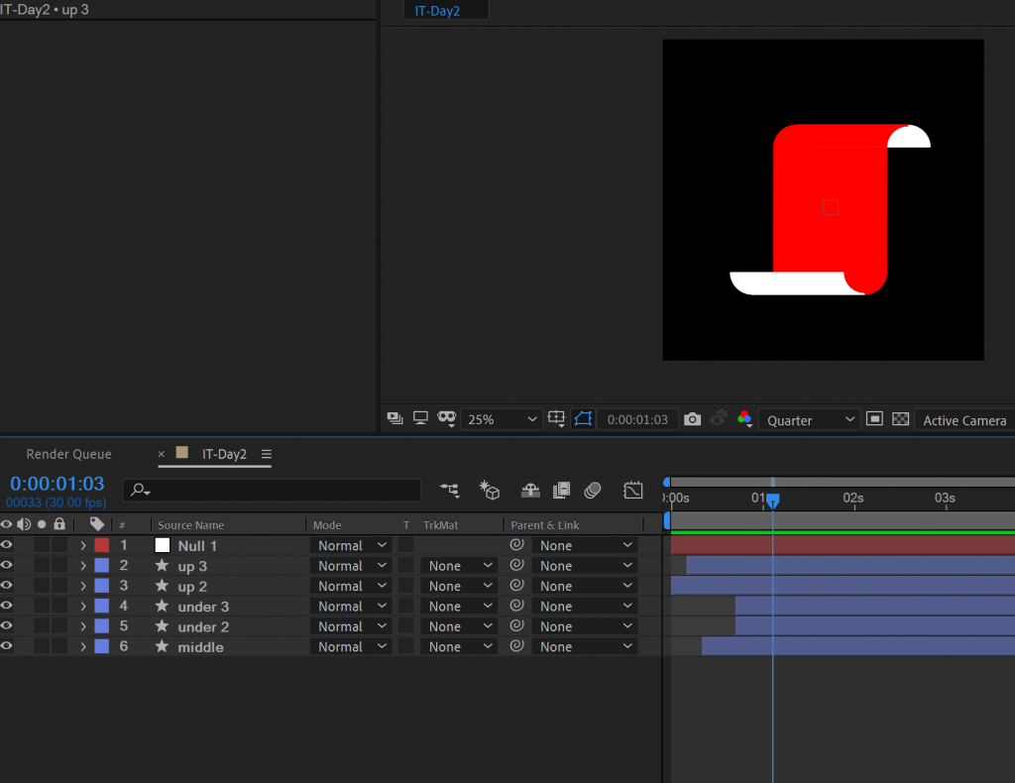The height and width of the screenshot is (783, 1015).
Task: Hide the 'under 3' layer
Action: 7,606
